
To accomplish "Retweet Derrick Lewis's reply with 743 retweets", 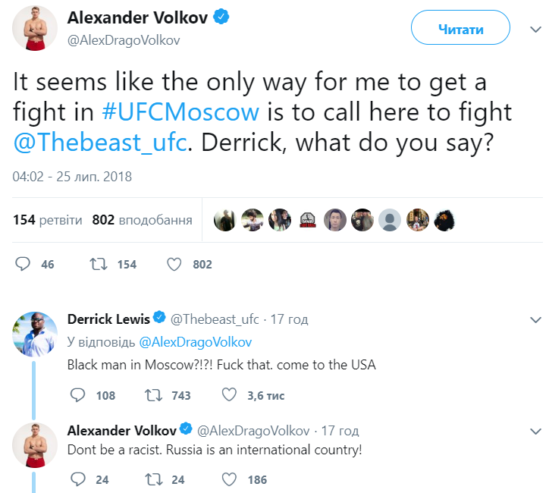I will coord(152,395).
